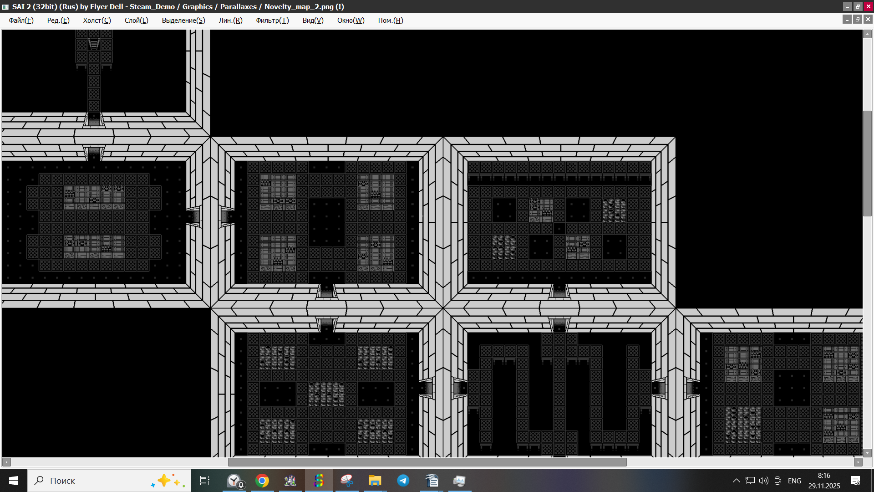Viewport: 874px width, 492px height.
Task: Open the notification center icon
Action: click(855, 481)
